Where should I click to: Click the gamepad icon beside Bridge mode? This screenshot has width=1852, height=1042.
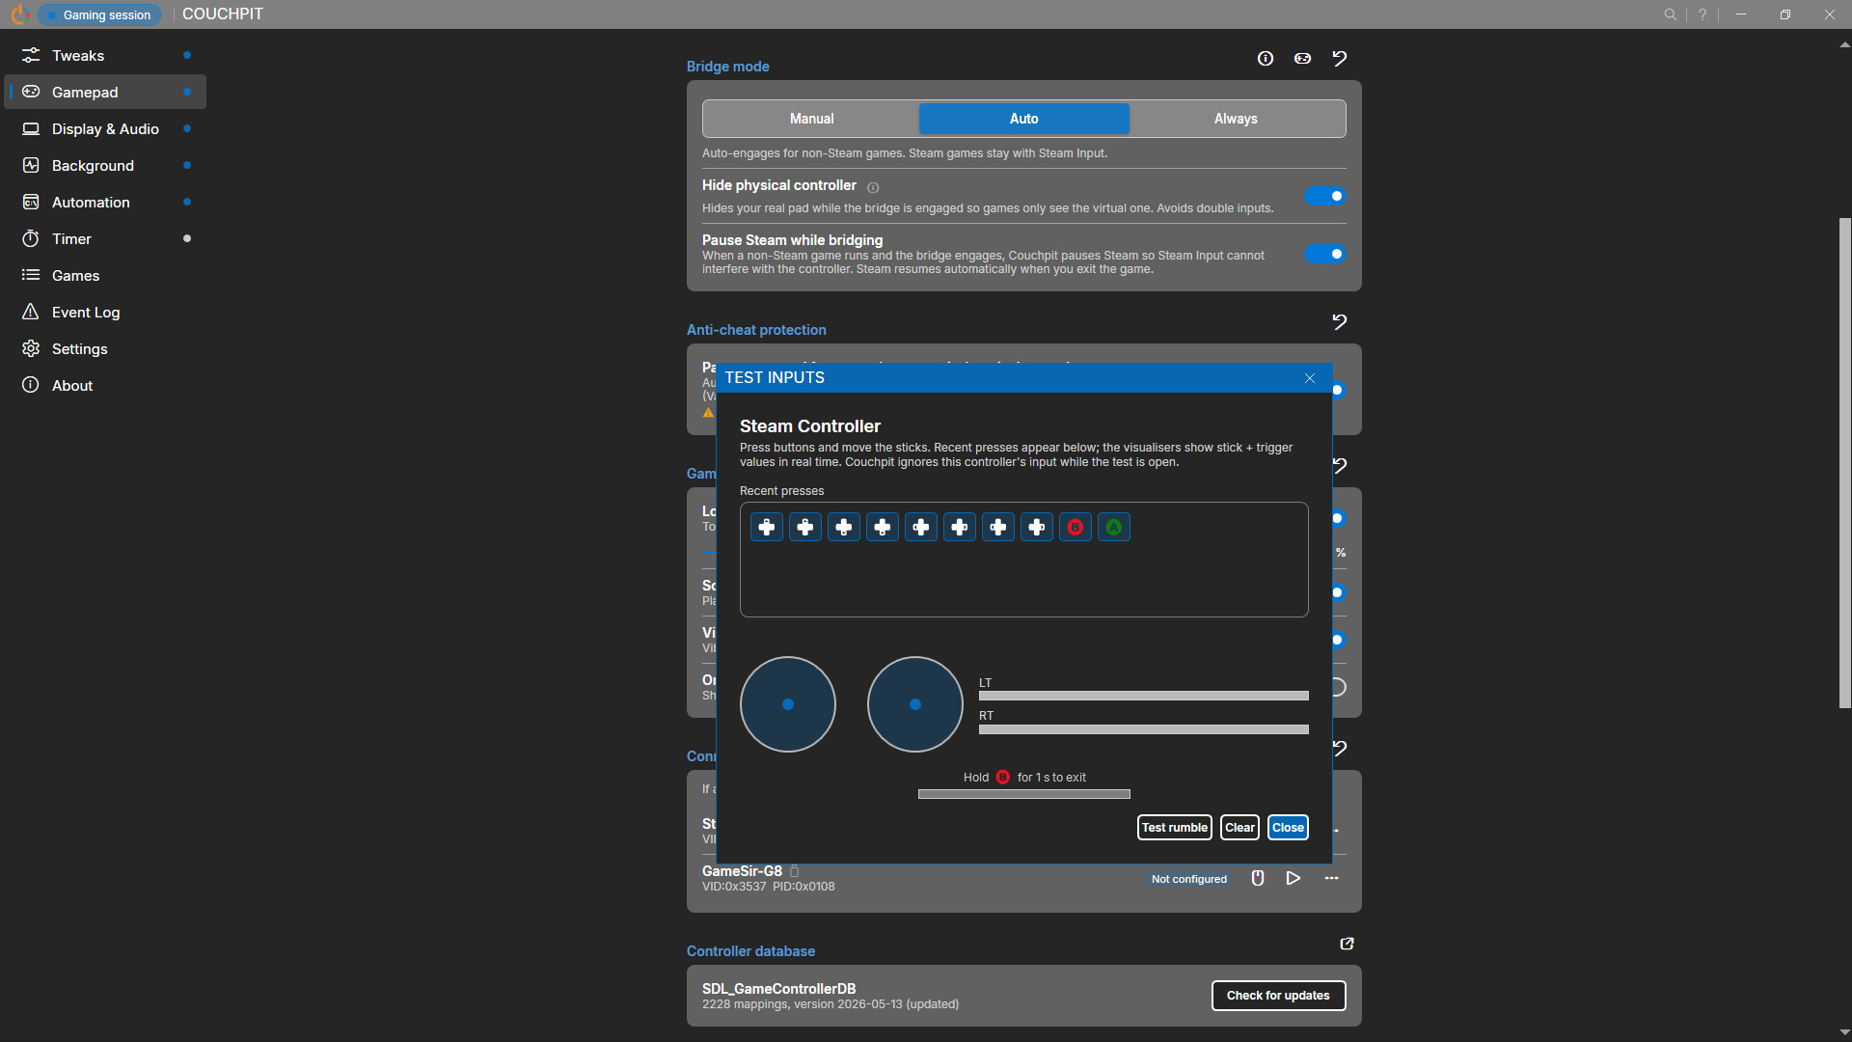point(1302,59)
